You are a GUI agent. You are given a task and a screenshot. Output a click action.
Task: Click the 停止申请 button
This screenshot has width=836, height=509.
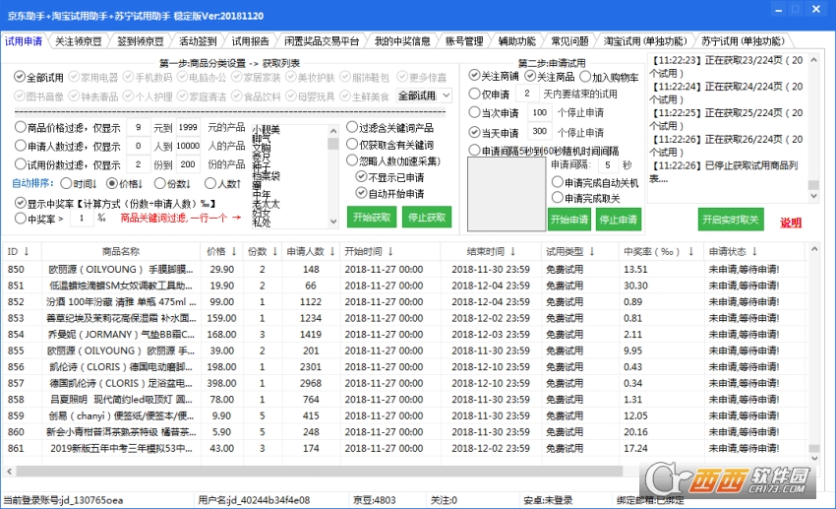point(618,220)
